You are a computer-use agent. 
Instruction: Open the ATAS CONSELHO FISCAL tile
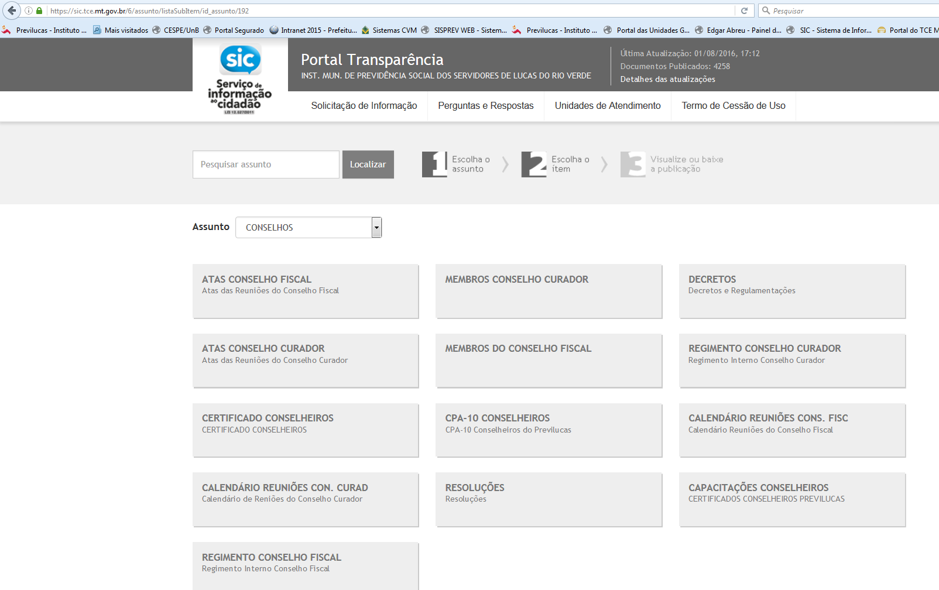point(306,291)
